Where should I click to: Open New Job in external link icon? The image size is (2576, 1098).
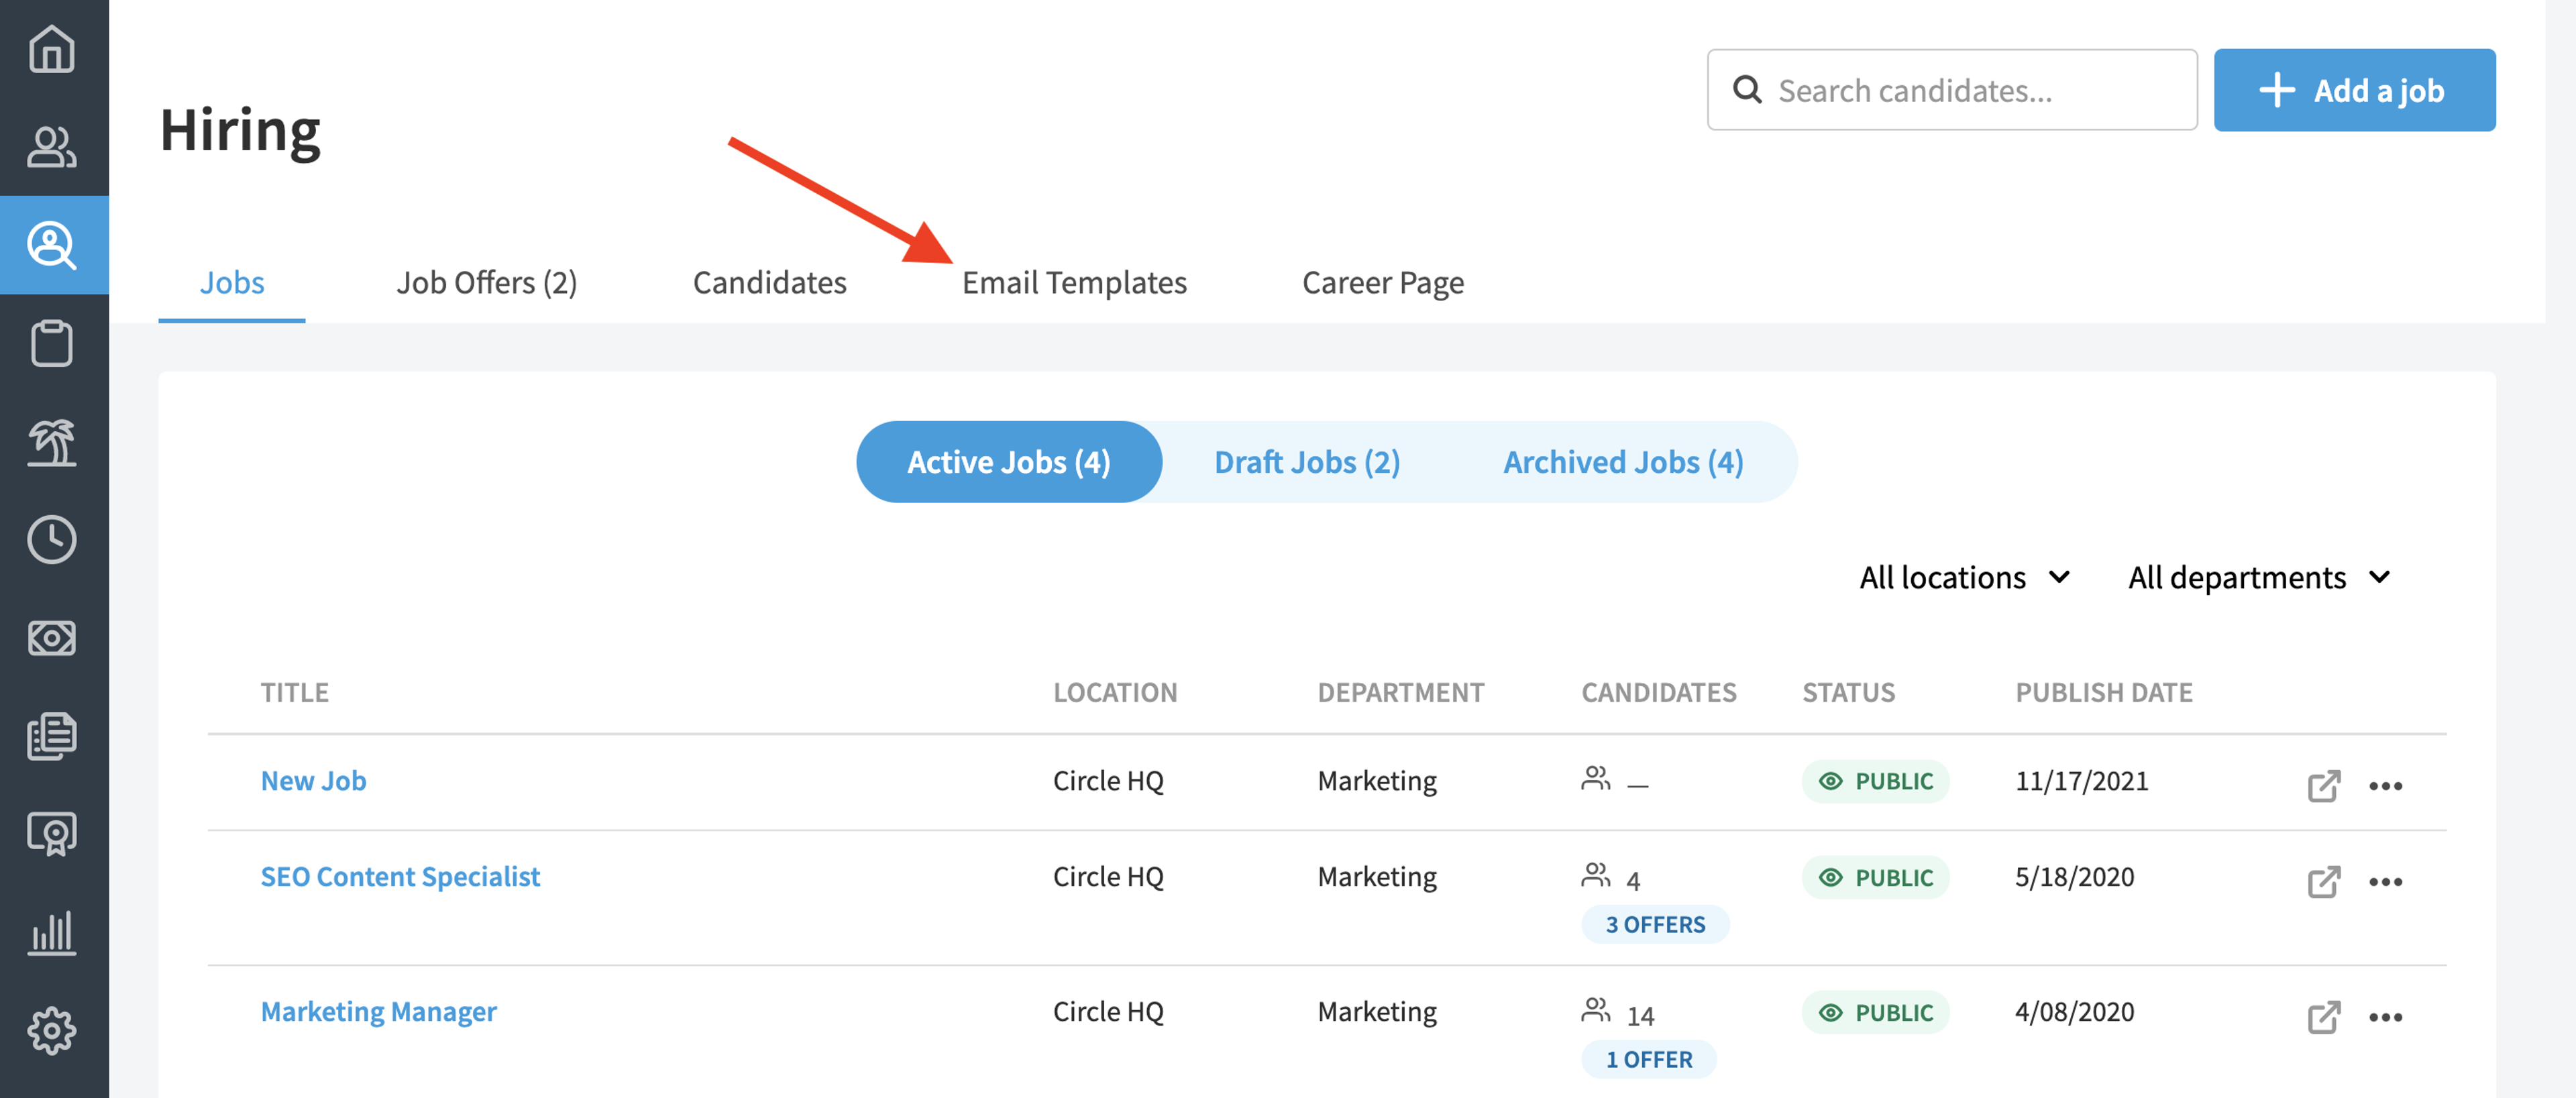pyautogui.click(x=2323, y=785)
